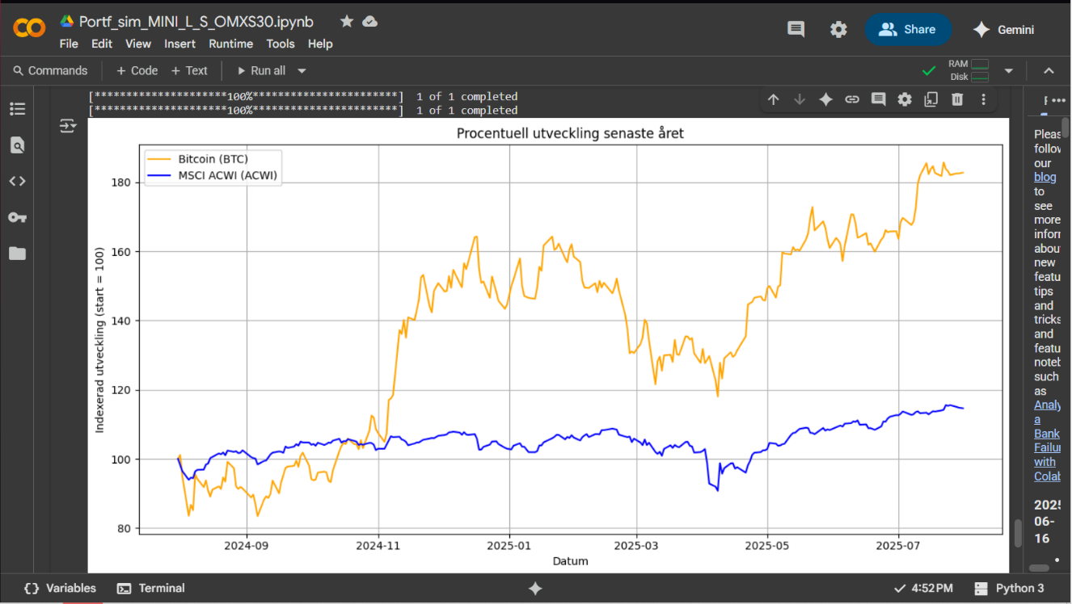Screen dimensions: 1072x604
Task: Click the notebook title Portf_sim_MINI_L_S_OMXS30.ipynb
Action: click(196, 22)
